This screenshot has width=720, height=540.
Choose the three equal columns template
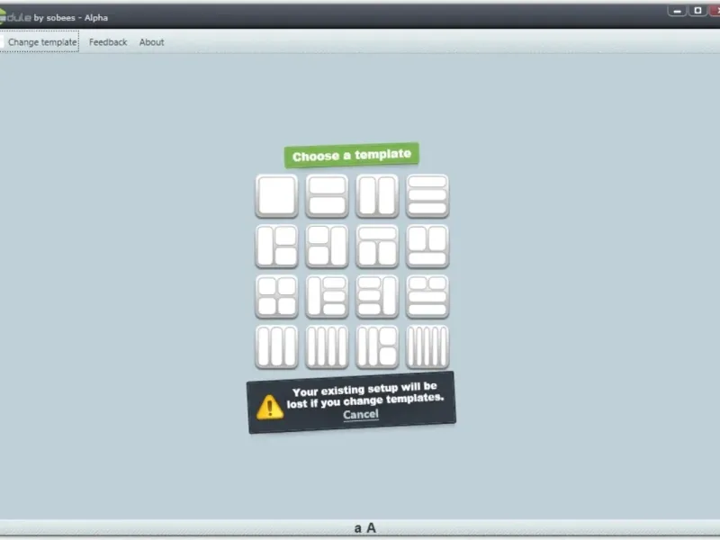[x=276, y=347]
